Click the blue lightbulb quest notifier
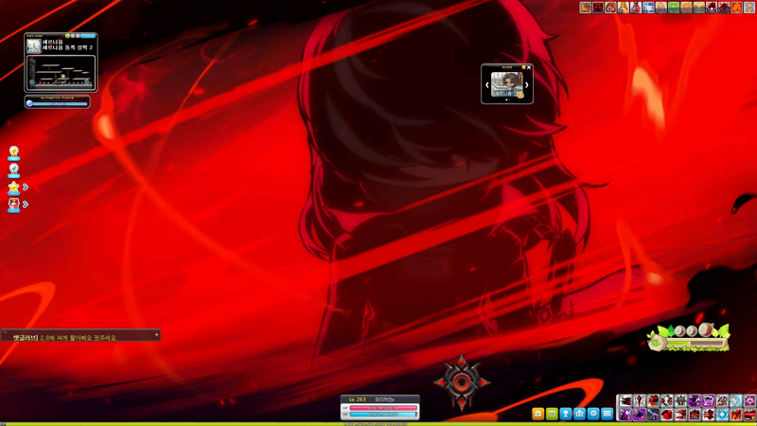 13,170
